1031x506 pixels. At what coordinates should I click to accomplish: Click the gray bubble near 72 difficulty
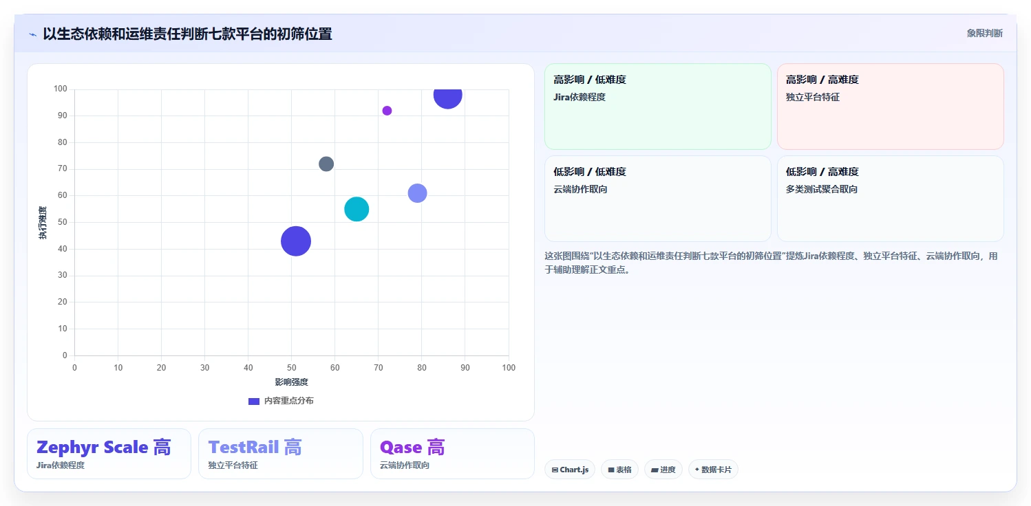pos(326,164)
